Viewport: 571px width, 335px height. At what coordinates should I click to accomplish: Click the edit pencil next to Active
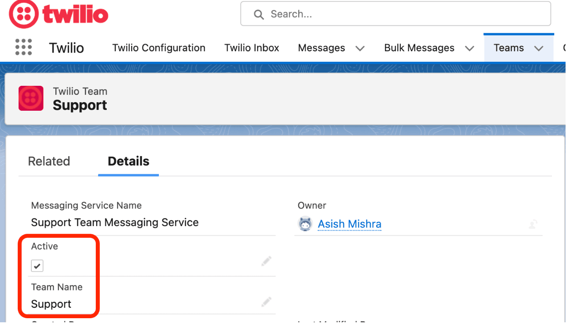click(266, 261)
